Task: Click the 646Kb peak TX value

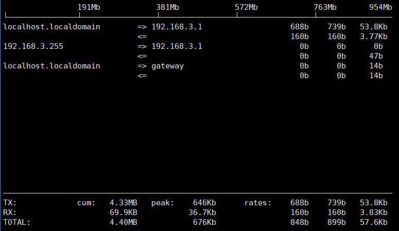Action: click(204, 203)
